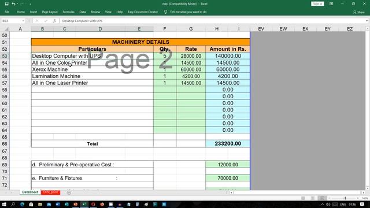Switch to the Home ribbon tab
370x208 pixels.
pyautogui.click(x=21, y=12)
